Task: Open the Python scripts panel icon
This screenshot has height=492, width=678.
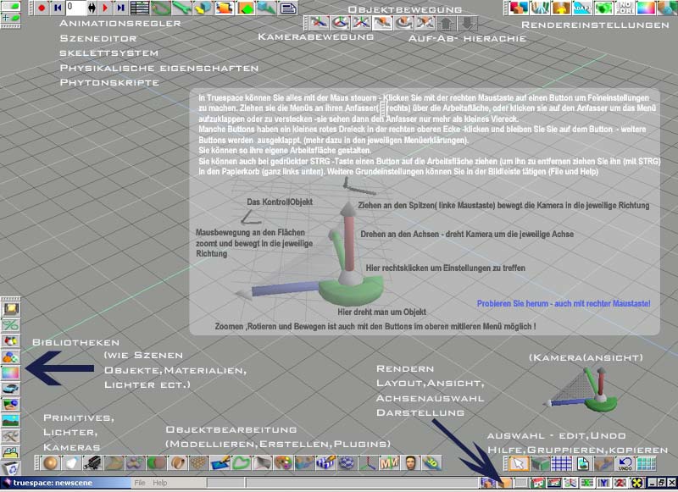Action: click(288, 8)
